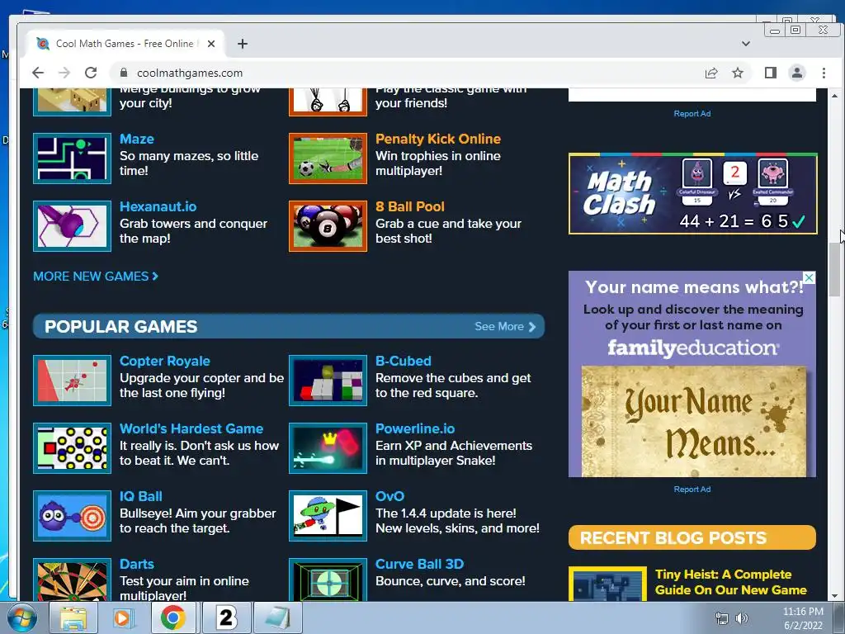Click the hangman game thumbnail at top
Viewport: 845px width, 634px height.
pyautogui.click(x=328, y=102)
